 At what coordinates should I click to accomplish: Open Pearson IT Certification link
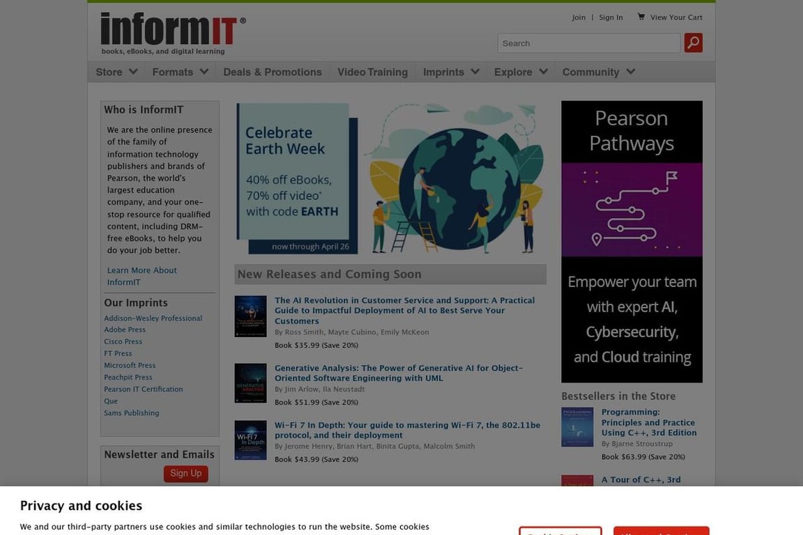tap(144, 389)
